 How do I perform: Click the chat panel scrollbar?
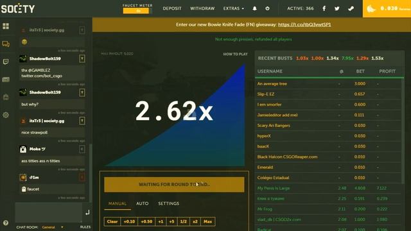coord(91,173)
